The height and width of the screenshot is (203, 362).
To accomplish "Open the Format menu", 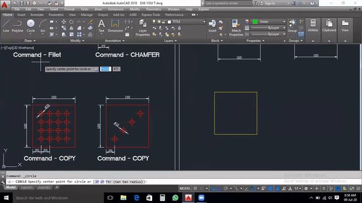I will click(x=69, y=9).
